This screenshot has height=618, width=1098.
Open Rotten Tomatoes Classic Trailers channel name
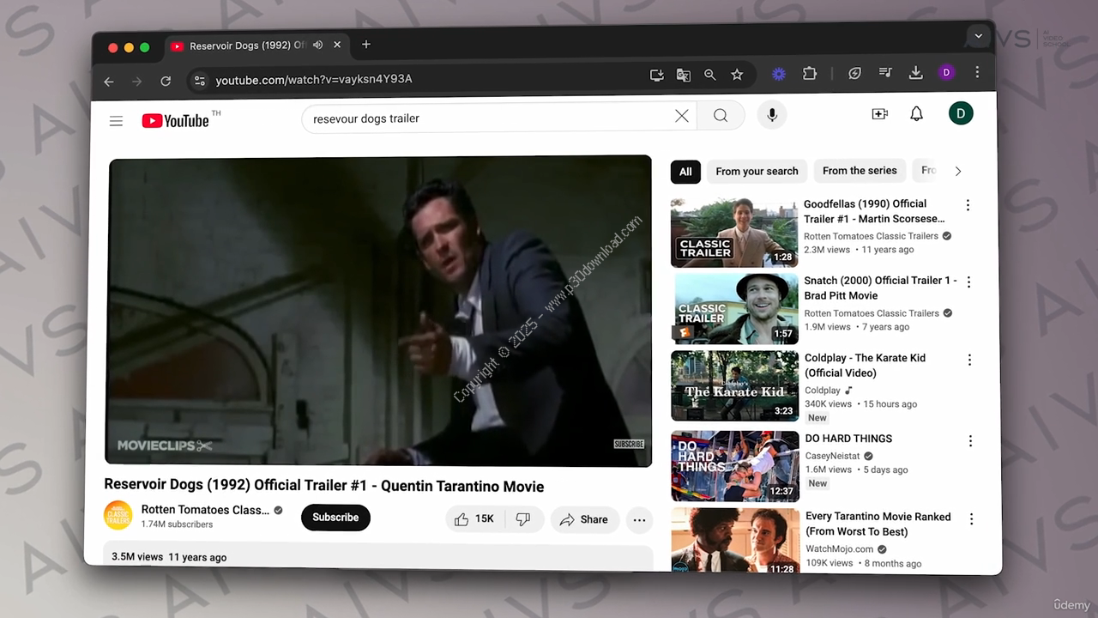click(205, 510)
